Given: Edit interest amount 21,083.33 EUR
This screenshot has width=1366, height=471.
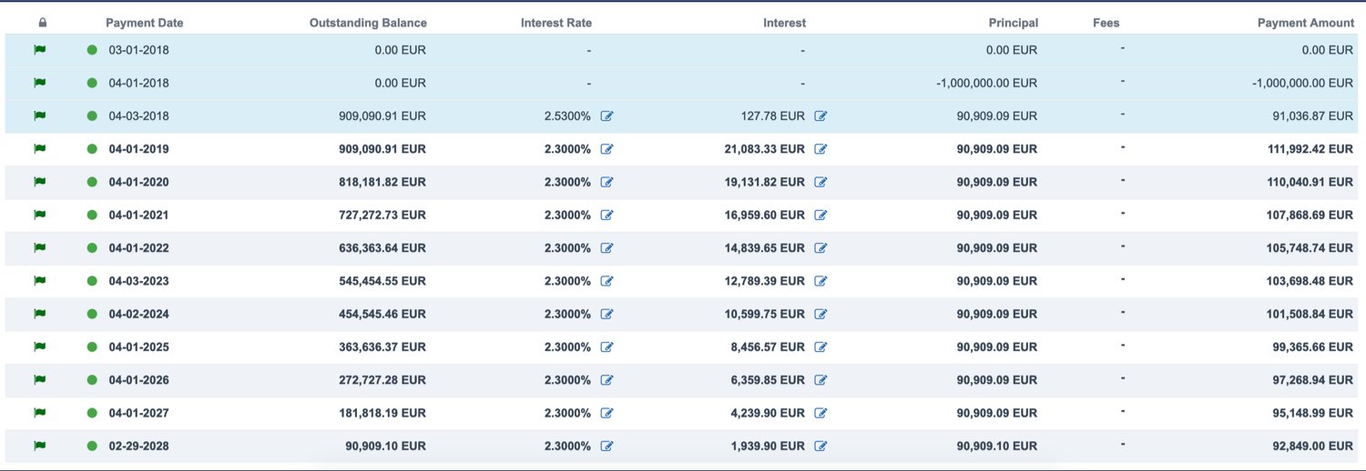Looking at the screenshot, I should (x=821, y=149).
